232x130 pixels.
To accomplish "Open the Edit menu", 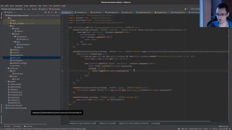I will 7,6.
